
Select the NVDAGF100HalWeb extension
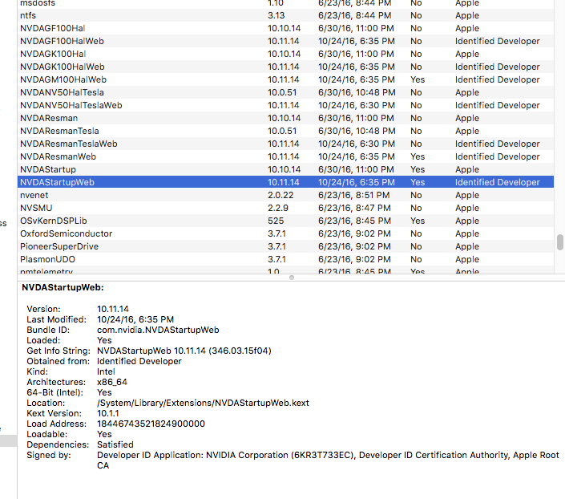pyautogui.click(x=285, y=41)
